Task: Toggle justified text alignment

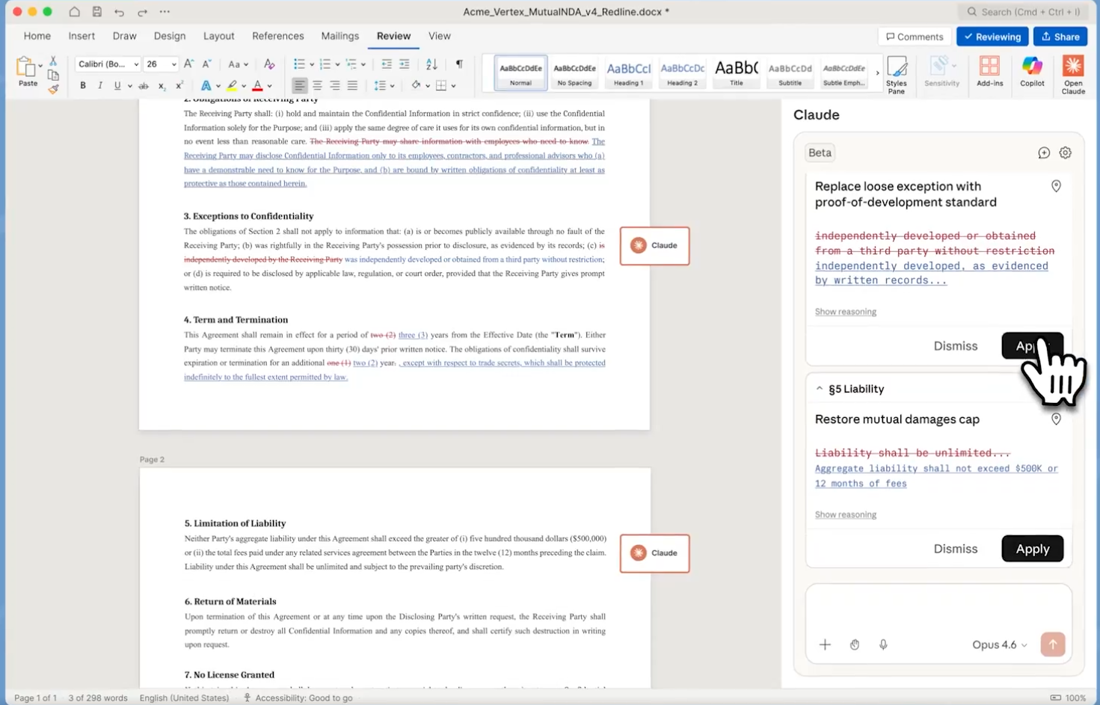Action: pyautogui.click(x=352, y=86)
